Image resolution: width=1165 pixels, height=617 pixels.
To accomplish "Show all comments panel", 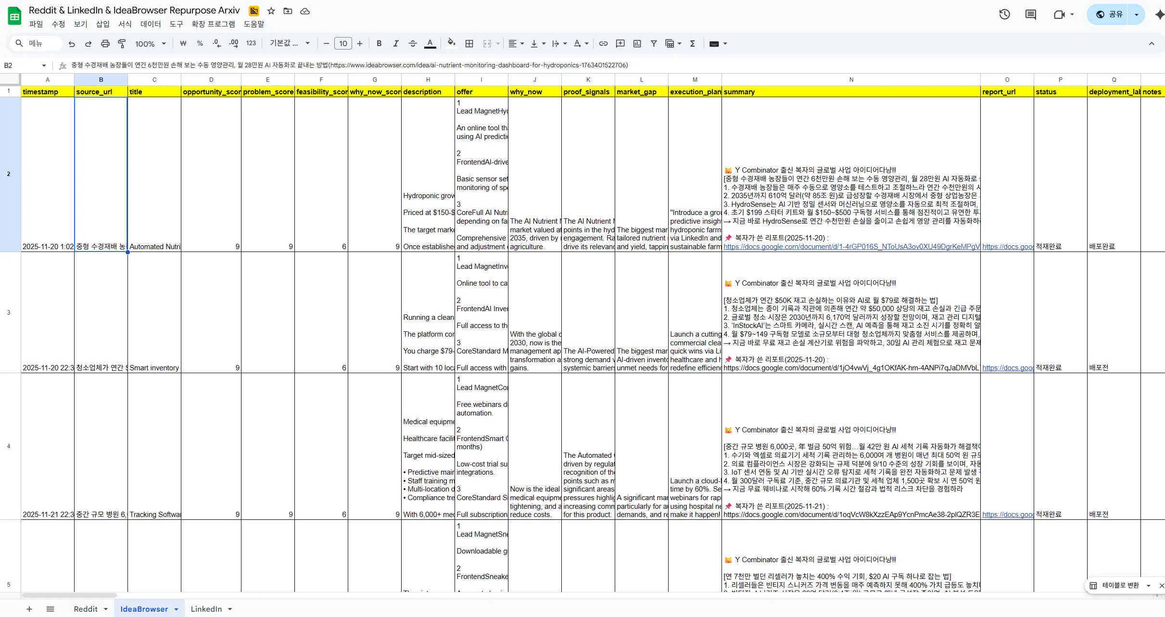I will 1031,14.
